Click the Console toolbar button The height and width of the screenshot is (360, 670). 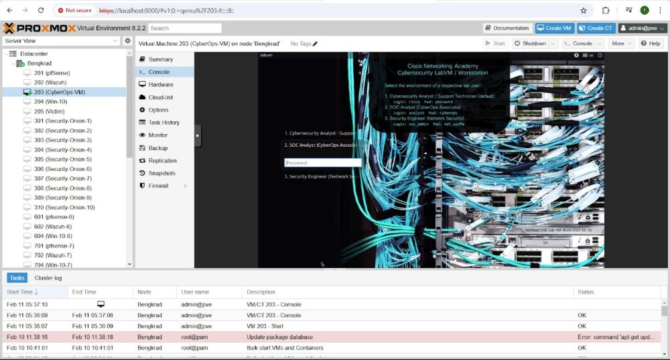coord(579,44)
